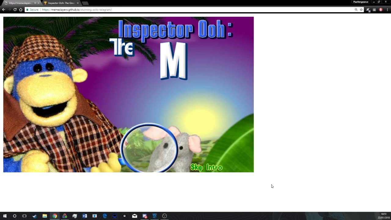
Task: Open the satellite extension icon
Action: coord(368,10)
